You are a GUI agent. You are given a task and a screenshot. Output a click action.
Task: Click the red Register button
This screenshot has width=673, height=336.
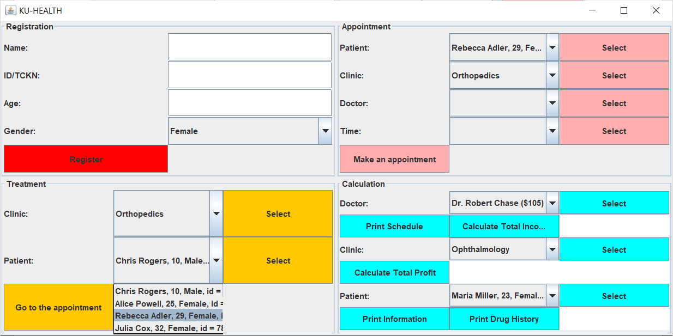86,159
